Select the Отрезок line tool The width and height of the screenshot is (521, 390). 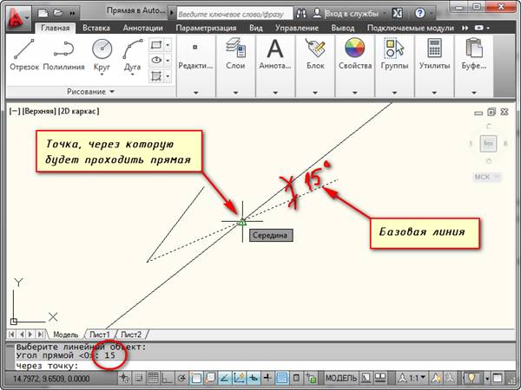point(24,55)
